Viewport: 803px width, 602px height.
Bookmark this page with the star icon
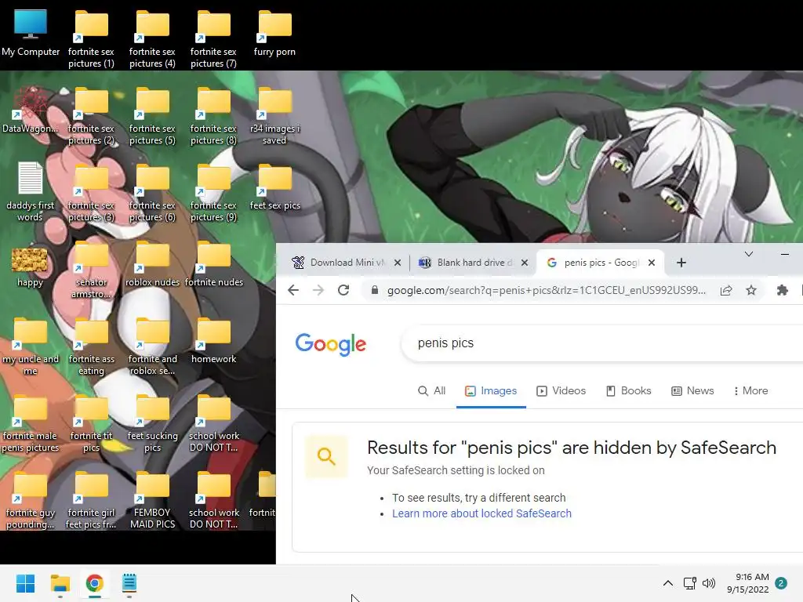[x=750, y=290]
